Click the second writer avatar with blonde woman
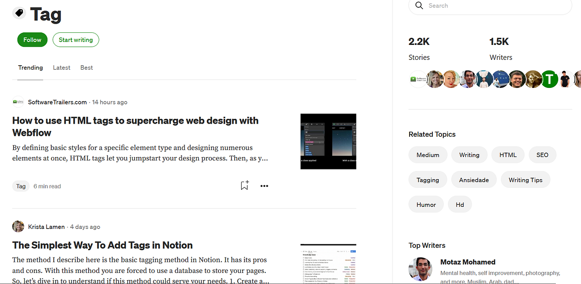581x284 pixels. click(434, 79)
